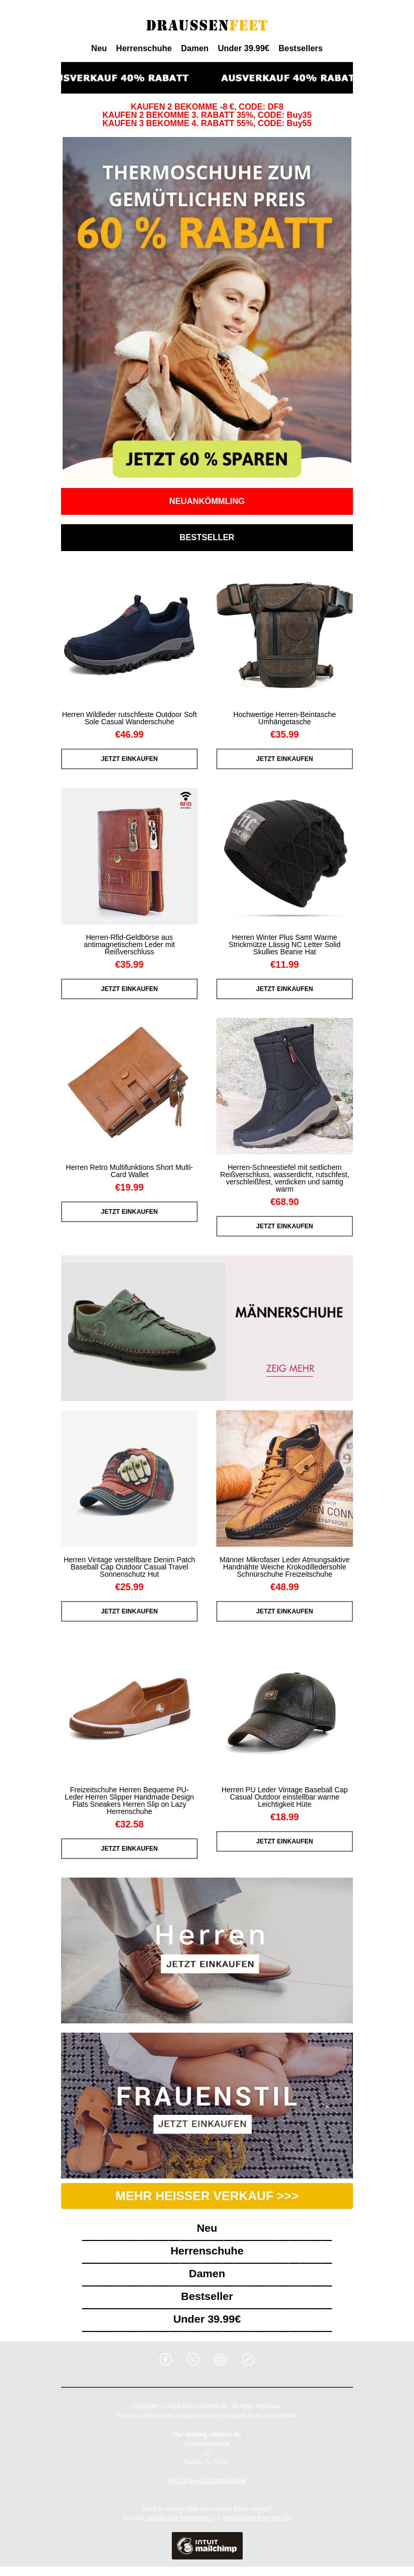Click the red NEUANKÖMMLING button
This screenshot has width=414, height=2576.
[x=207, y=501]
